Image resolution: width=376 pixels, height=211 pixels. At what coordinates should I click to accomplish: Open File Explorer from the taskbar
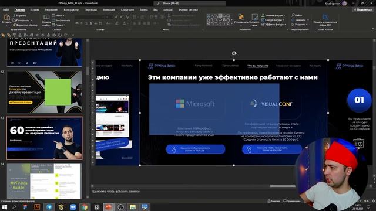pos(133,207)
